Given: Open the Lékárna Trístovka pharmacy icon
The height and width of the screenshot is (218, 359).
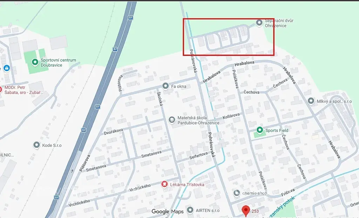Looking at the screenshot, I should pos(164,184).
